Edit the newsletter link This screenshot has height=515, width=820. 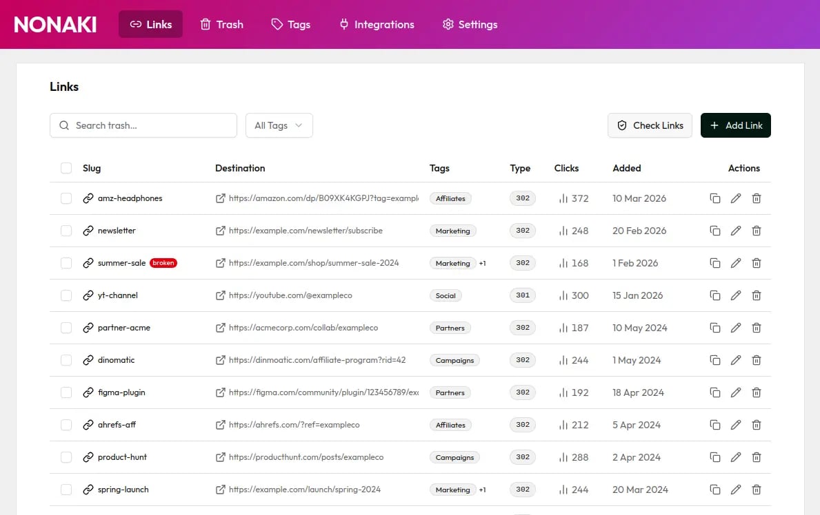(736, 231)
